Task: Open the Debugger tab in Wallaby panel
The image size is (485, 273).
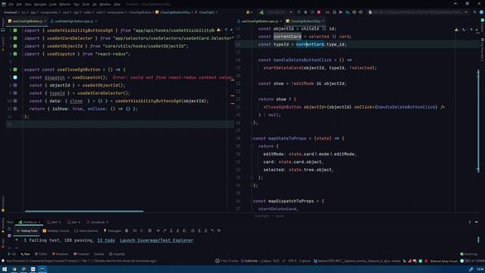Action: tap(112, 231)
